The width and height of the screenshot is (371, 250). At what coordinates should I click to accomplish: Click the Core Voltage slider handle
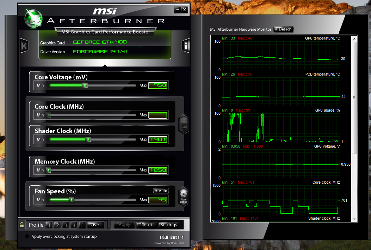point(85,85)
